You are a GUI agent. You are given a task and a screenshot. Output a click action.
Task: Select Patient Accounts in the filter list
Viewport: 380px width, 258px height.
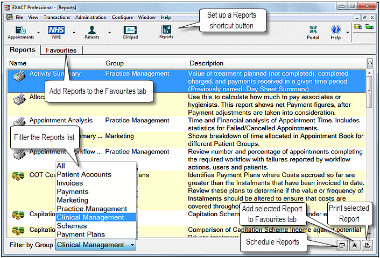96,174
